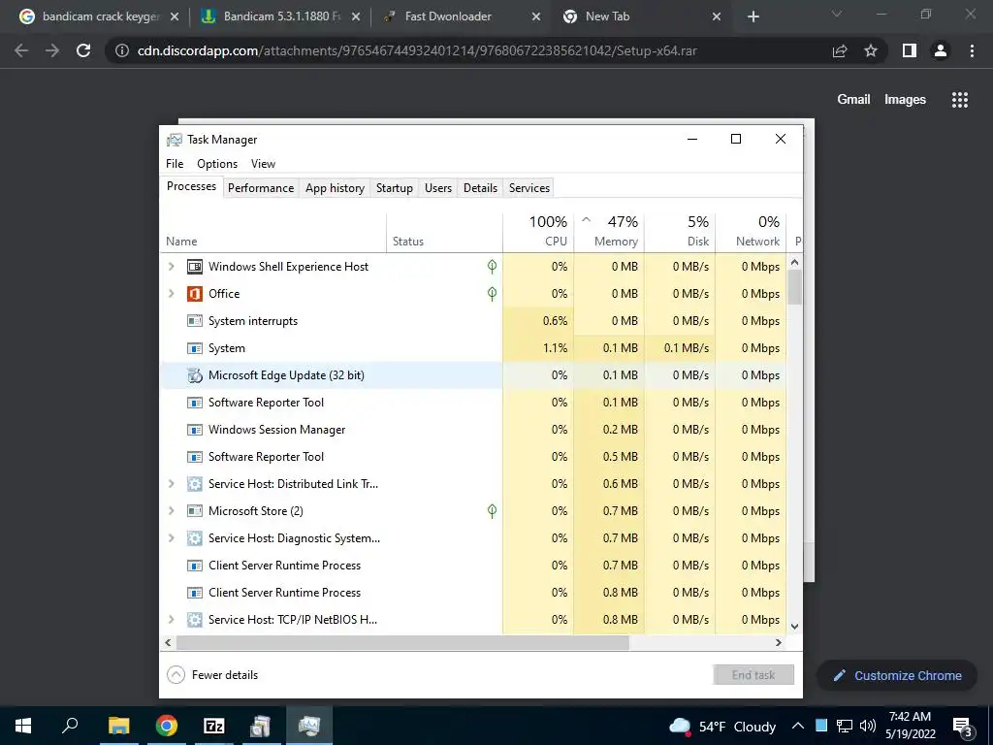Open 7-Zip from the taskbar
This screenshot has height=745, width=993.
[x=214, y=726]
